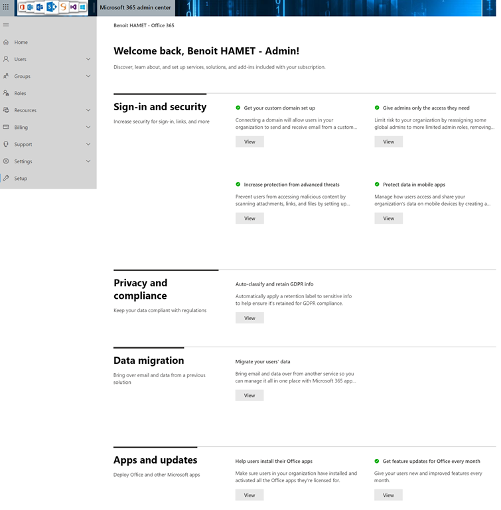Viewport: 501px width, 510px height.
Task: Open Roles in sidebar
Action: coord(48,93)
